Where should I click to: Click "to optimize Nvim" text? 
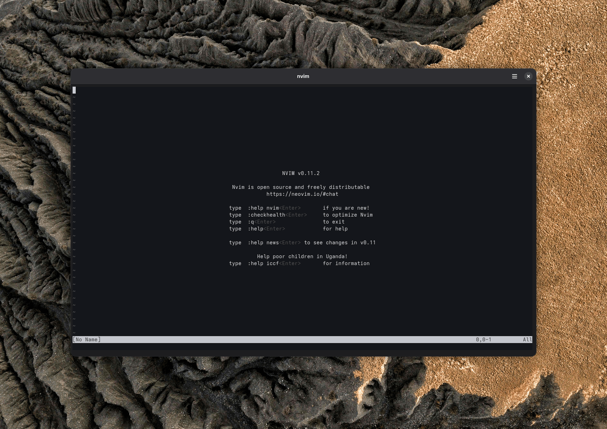(x=348, y=215)
